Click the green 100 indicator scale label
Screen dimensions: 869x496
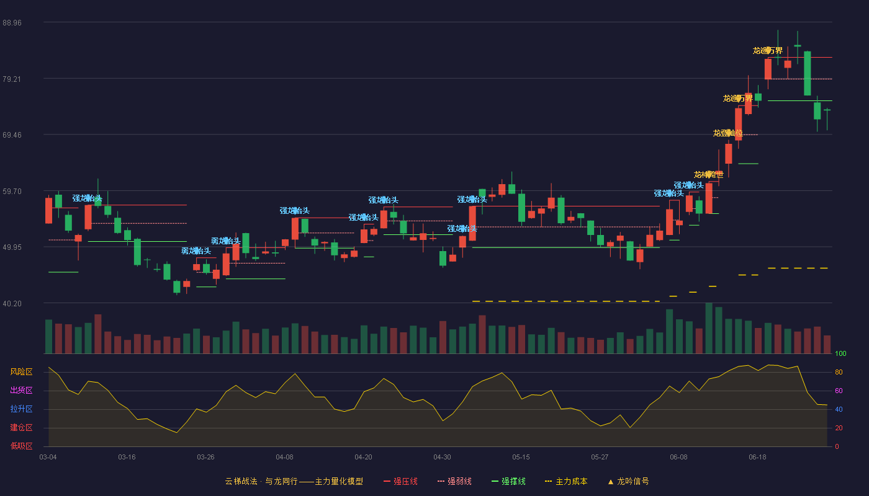point(840,354)
